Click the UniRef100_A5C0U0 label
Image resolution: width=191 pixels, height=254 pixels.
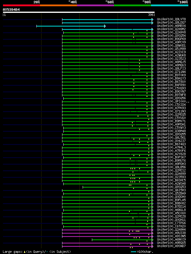coord(171,213)
